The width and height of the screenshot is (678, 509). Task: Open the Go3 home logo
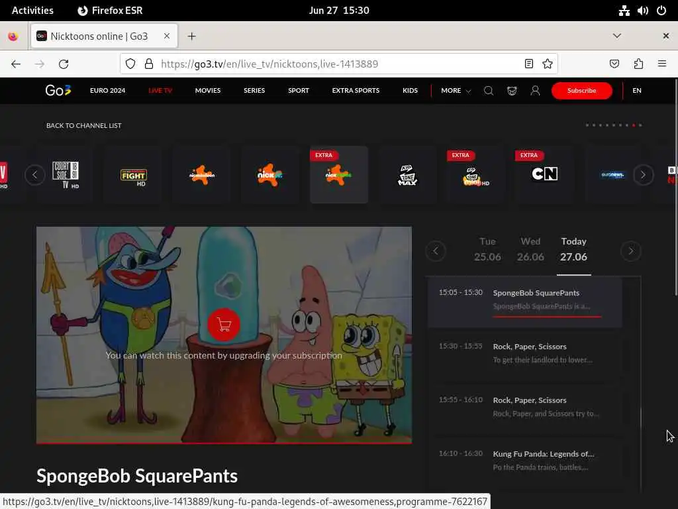tap(58, 90)
